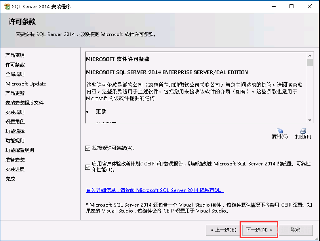Select the 安装进度 step in sidebar
Screen dimensions: 320x241
(x=15, y=169)
